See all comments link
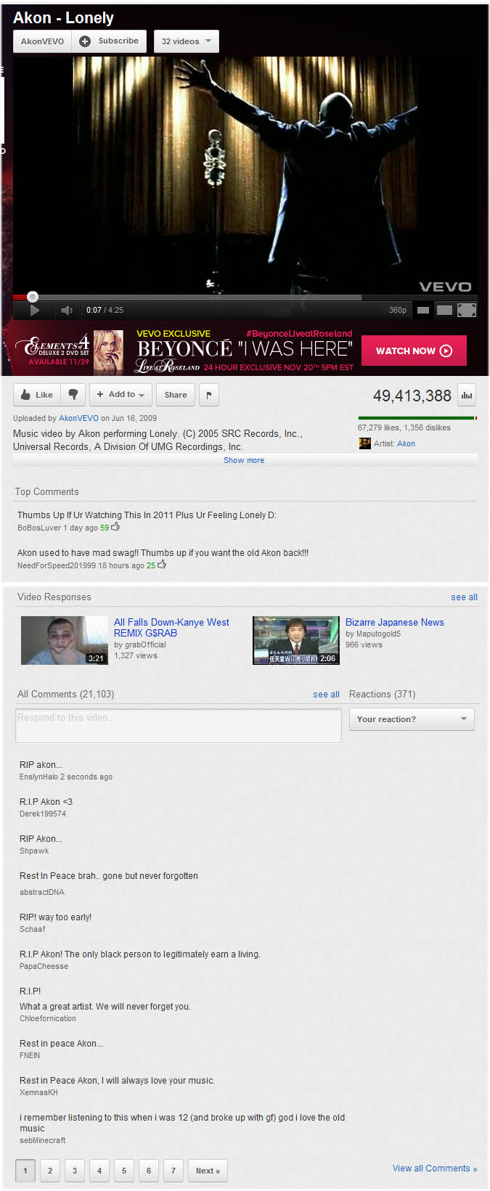490x1191 pixels. coord(326,695)
